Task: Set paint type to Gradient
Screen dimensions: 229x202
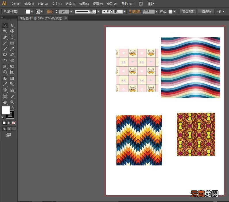Action: tap(9, 123)
